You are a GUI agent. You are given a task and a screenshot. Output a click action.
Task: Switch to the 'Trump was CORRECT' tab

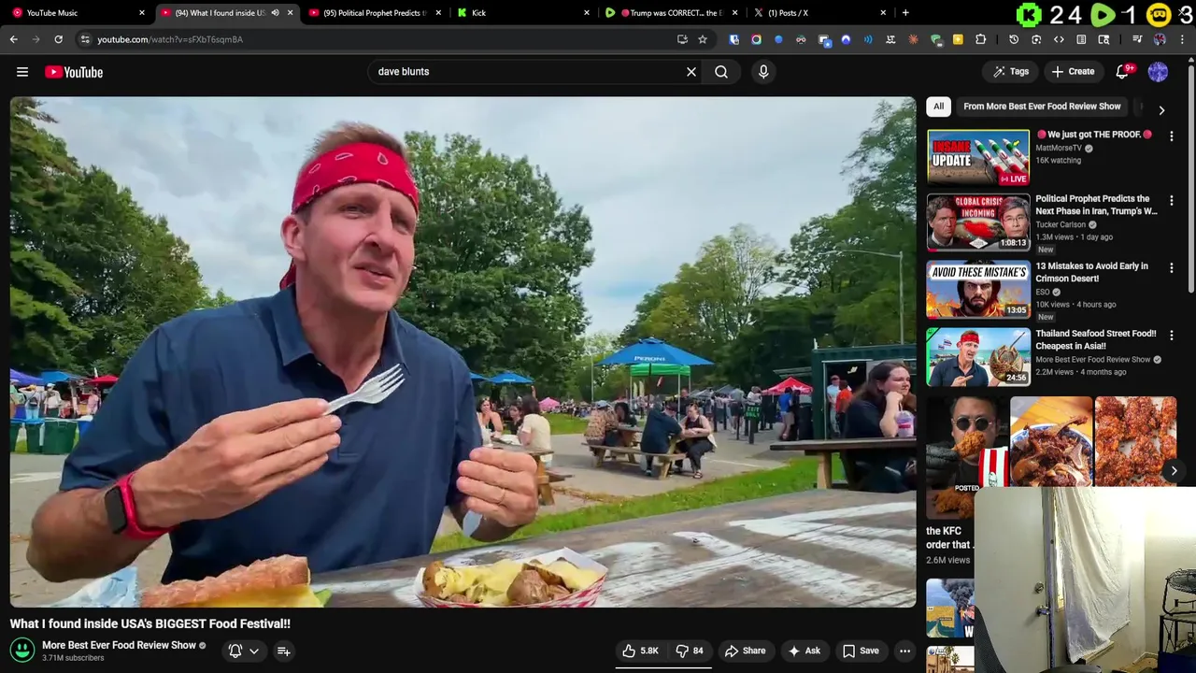[x=671, y=13]
